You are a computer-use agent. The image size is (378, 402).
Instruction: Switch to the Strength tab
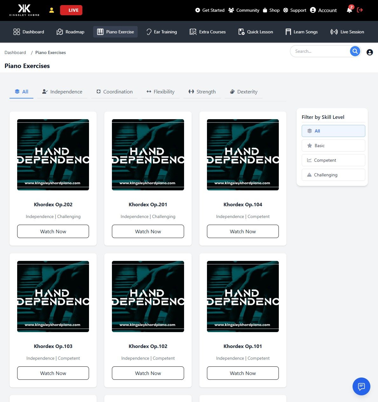tap(202, 92)
